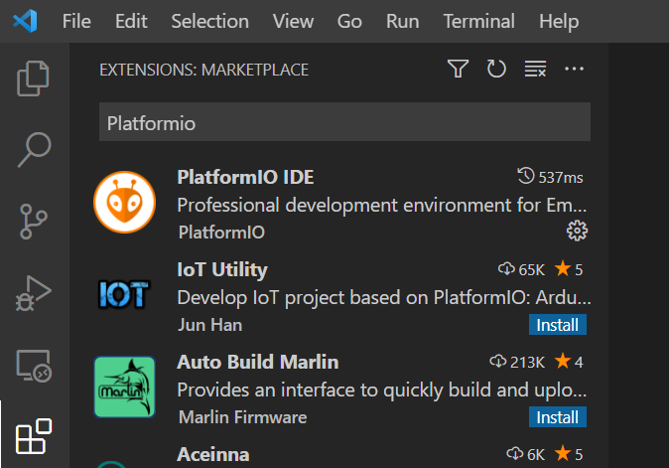Select the Aceinna extension title
The width and height of the screenshot is (669, 468).
coord(213,454)
